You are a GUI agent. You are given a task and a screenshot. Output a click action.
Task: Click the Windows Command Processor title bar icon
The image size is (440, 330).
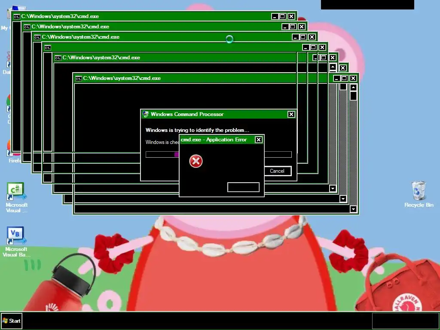146,114
